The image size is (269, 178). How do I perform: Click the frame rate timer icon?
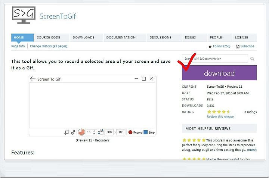coord(81,132)
